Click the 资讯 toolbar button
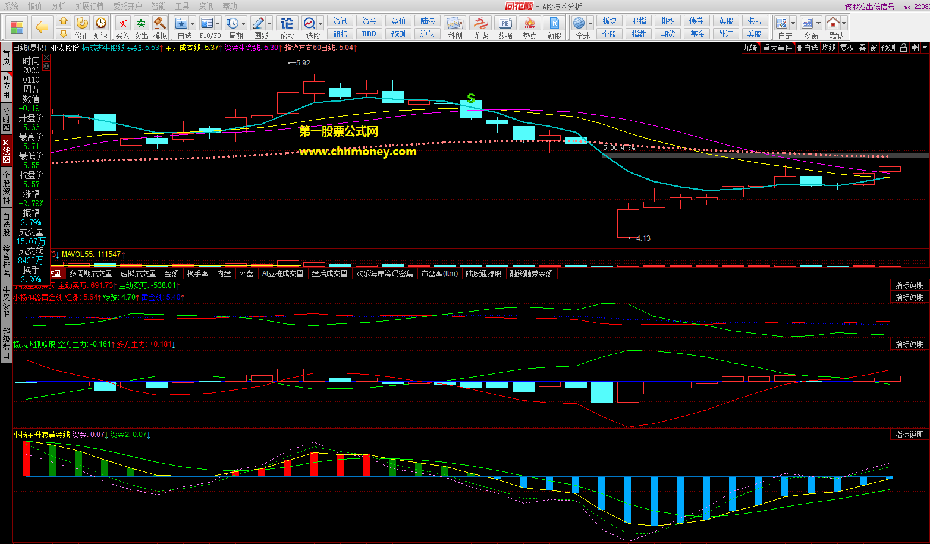The width and height of the screenshot is (930, 544). pos(340,21)
